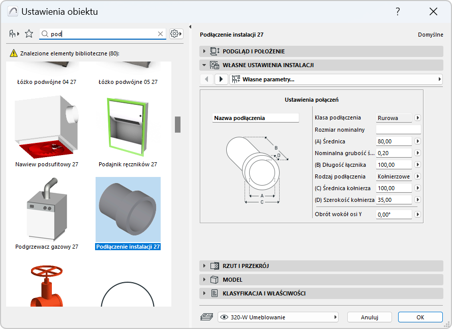Click the Rozmiar nominalny empty field
This screenshot has height=329, width=452.
click(399, 130)
